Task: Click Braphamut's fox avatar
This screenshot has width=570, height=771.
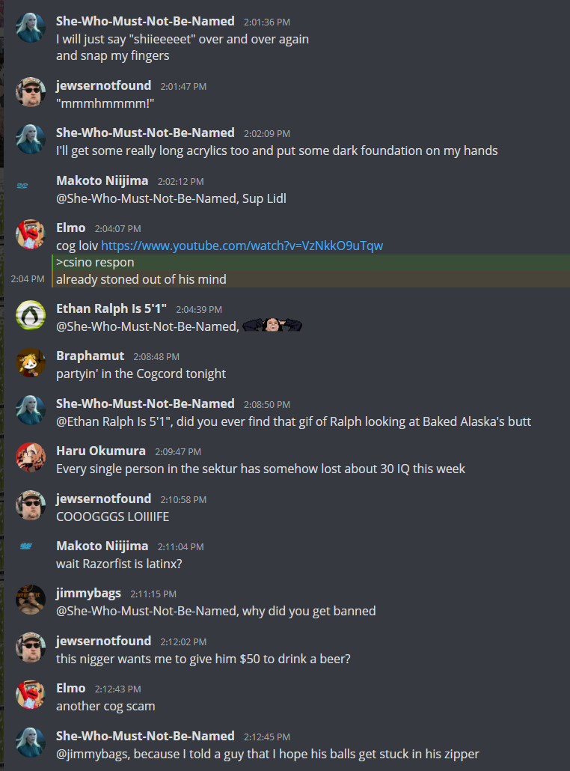Action: point(31,362)
